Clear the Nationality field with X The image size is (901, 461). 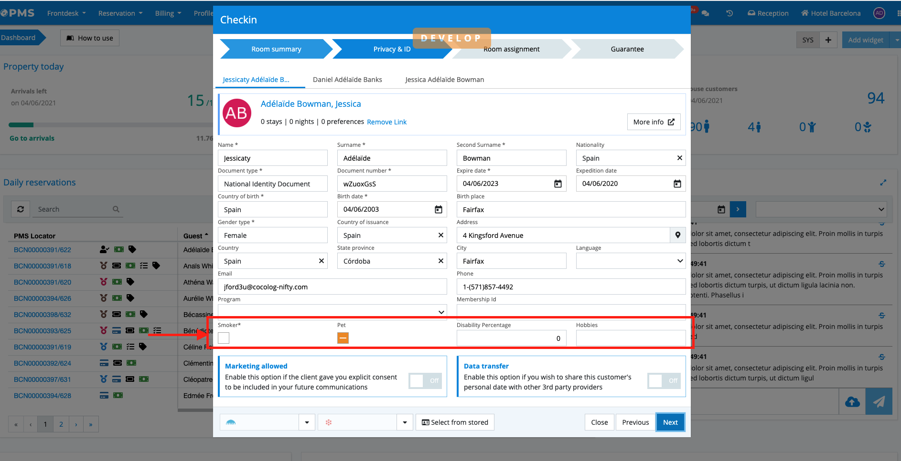[679, 158]
